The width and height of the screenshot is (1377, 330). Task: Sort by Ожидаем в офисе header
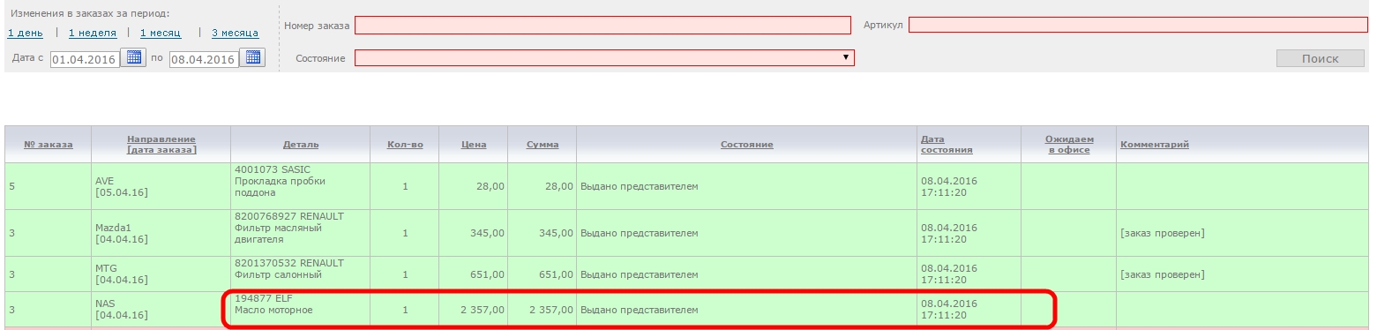(x=1069, y=144)
